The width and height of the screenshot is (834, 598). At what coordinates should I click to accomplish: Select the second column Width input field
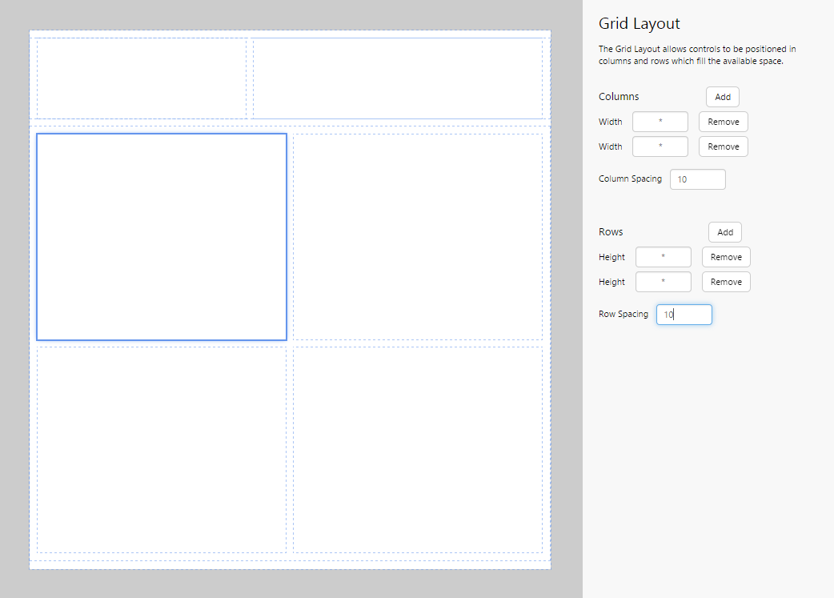click(x=660, y=146)
